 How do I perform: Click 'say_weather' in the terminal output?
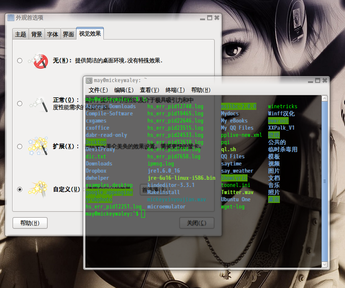pyautogui.click(x=237, y=171)
